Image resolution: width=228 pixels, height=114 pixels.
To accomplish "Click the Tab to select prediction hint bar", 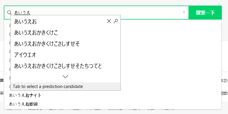I will pyautogui.click(x=65, y=87).
